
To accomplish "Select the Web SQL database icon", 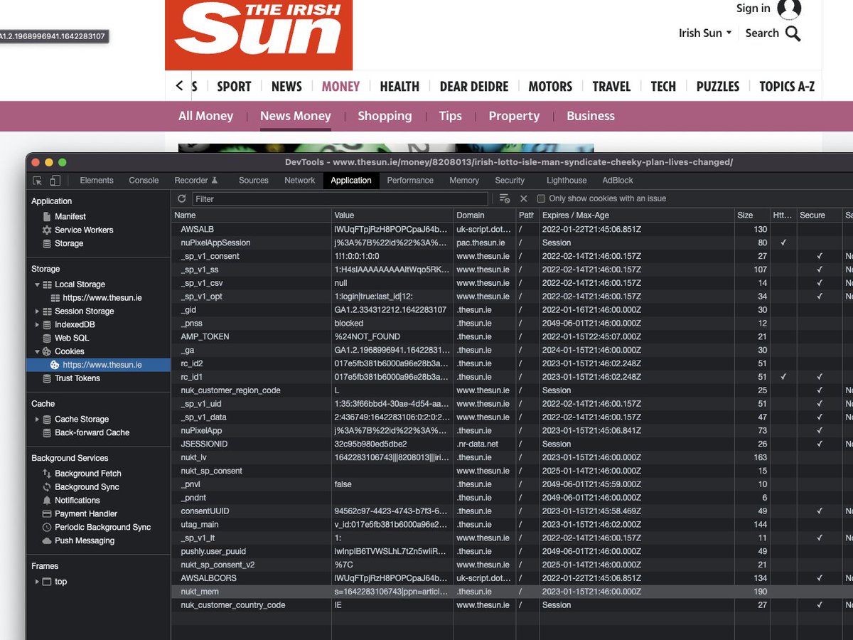I will tap(47, 338).
